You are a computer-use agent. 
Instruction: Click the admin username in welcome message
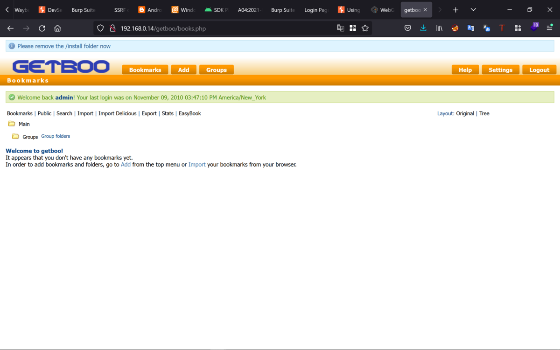64,98
